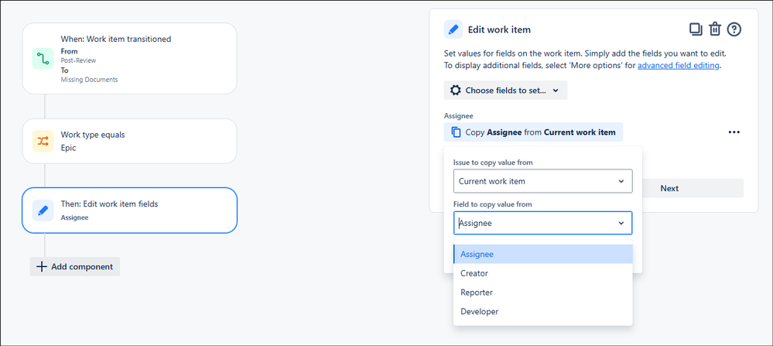Select the Work item transitioned trigger card
This screenshot has height=346, width=773.
(x=130, y=59)
